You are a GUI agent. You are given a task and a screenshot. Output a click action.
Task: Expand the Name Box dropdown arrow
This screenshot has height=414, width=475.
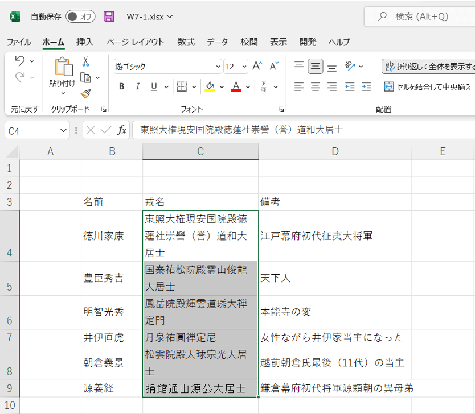[x=64, y=130]
